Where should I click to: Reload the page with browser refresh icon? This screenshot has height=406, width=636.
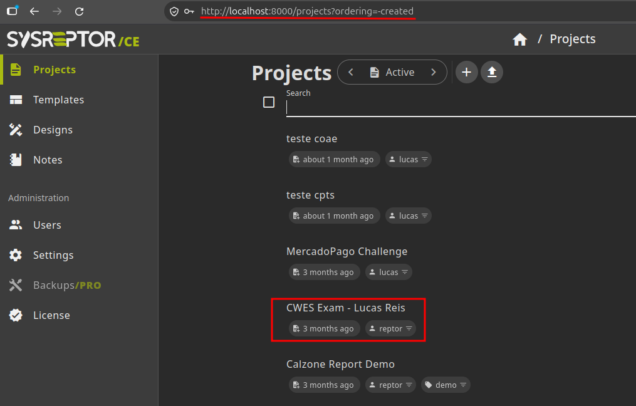tap(80, 11)
